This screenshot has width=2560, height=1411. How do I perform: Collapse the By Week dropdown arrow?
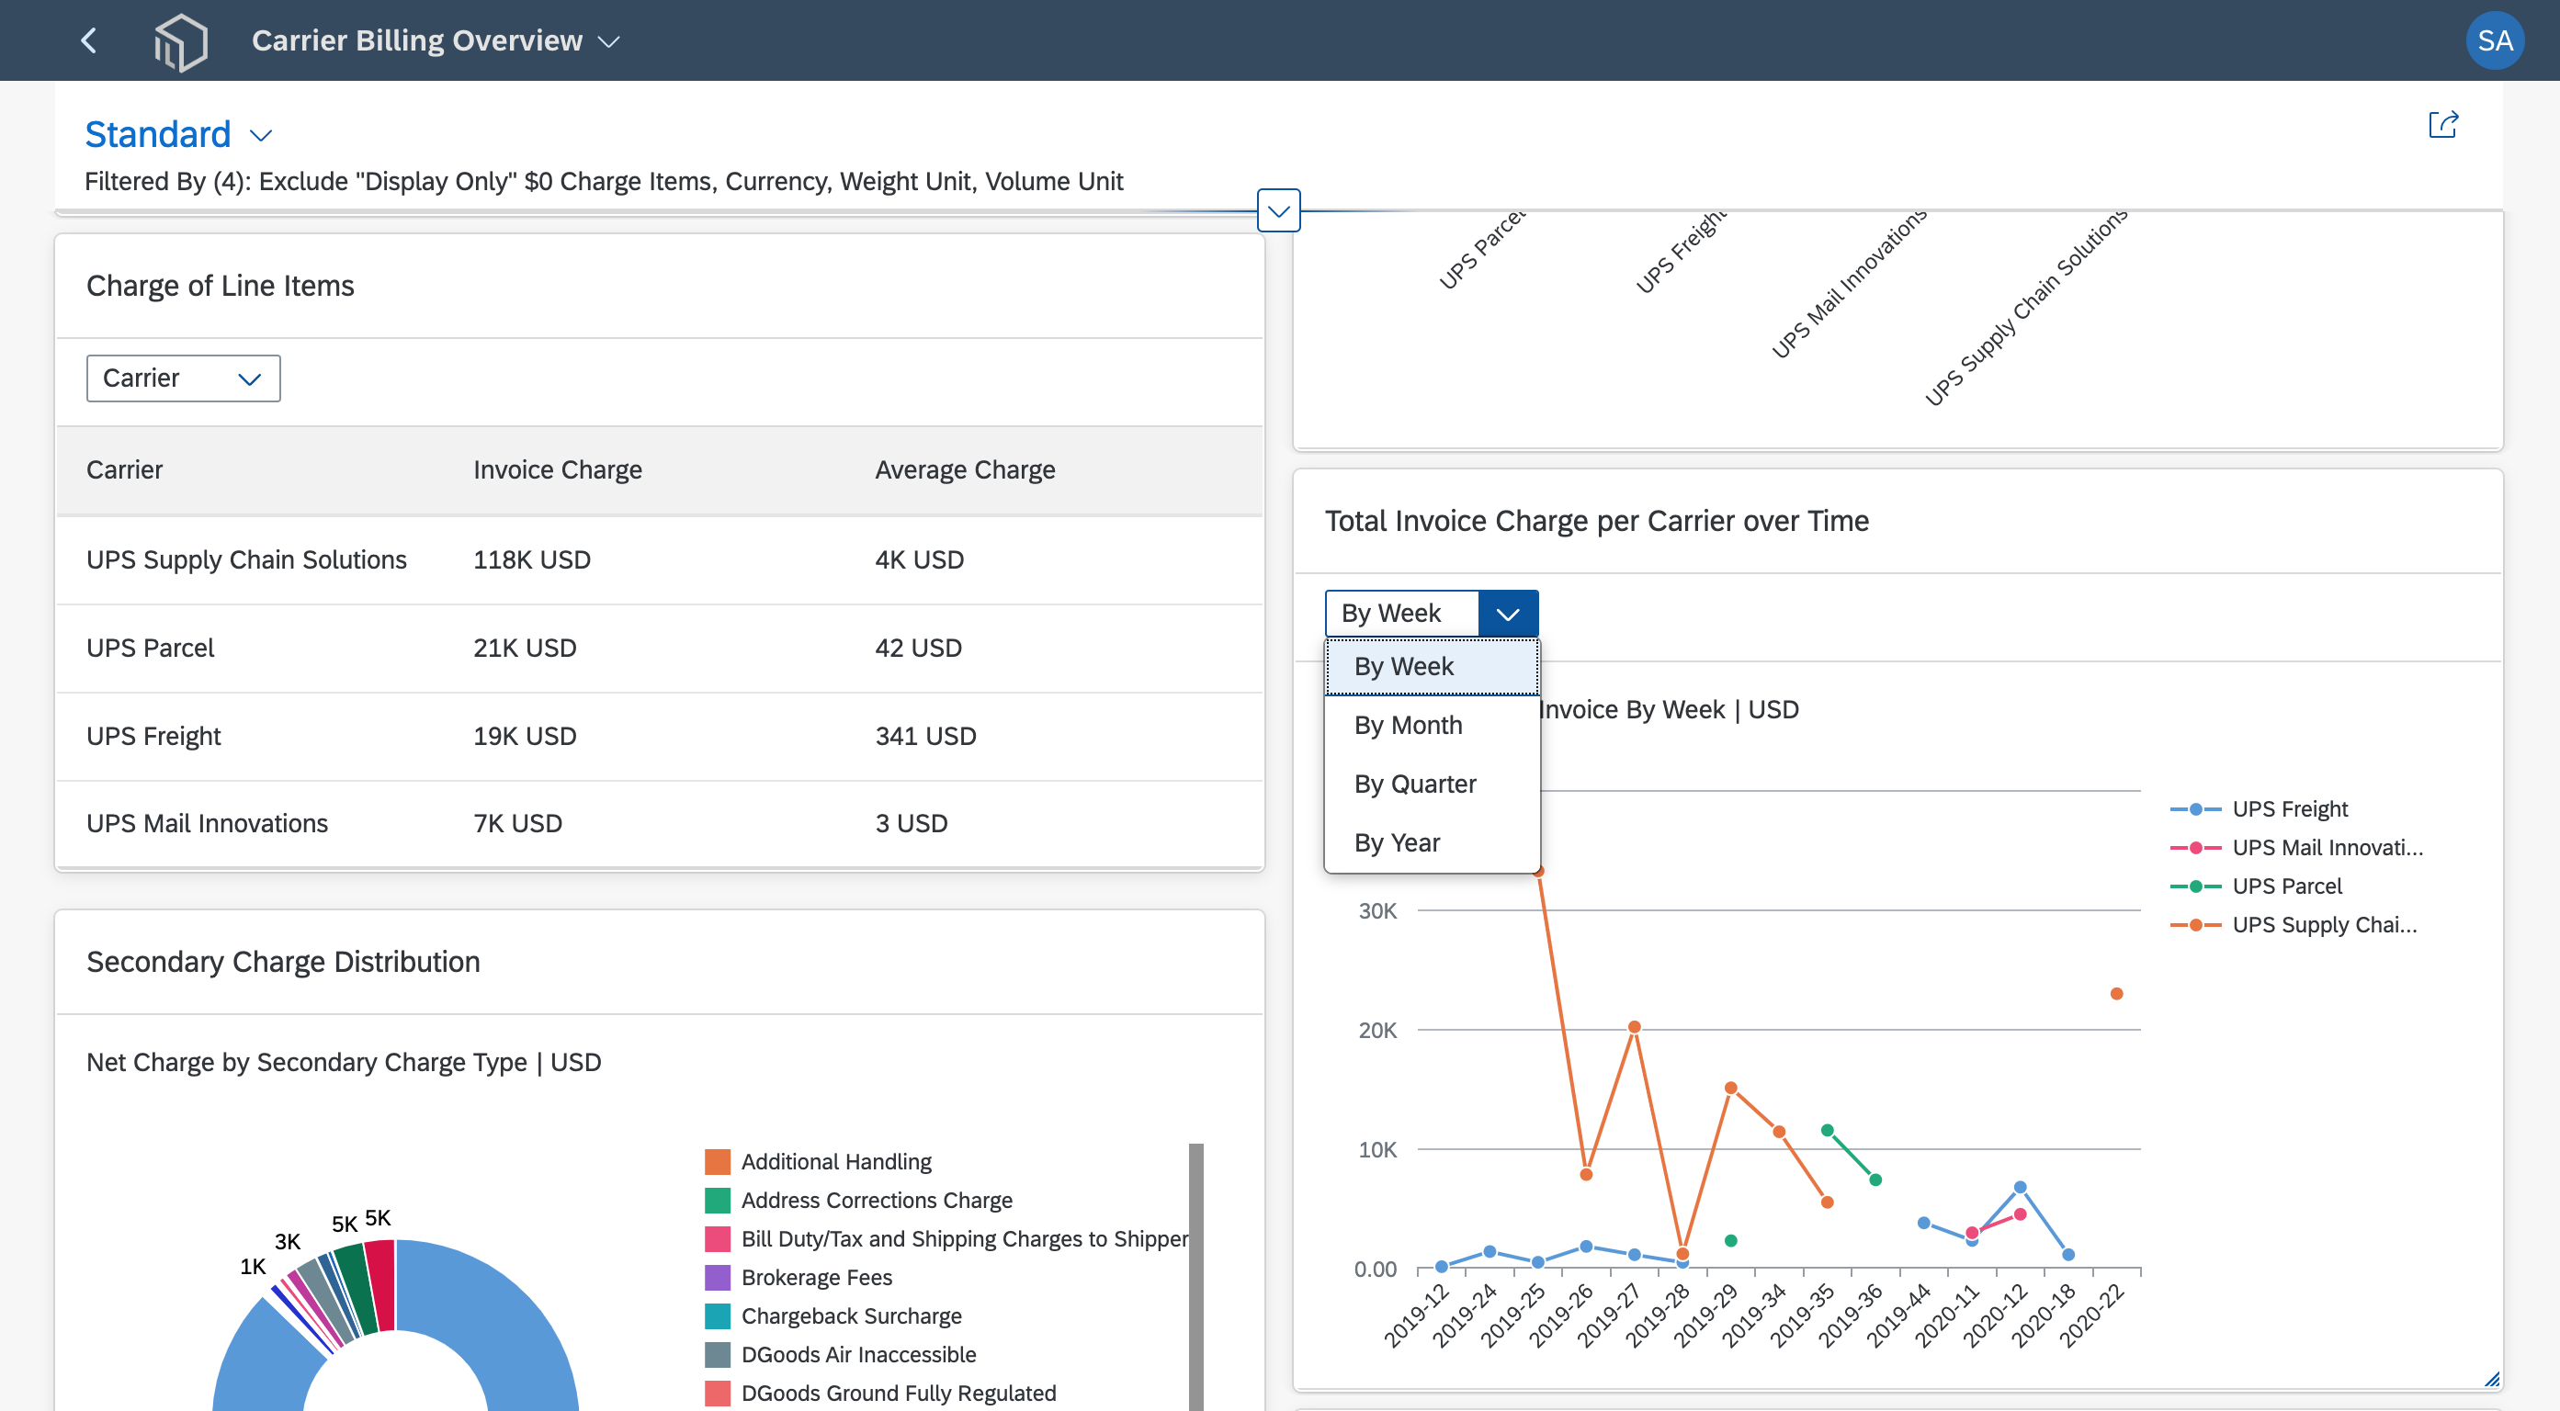(x=1508, y=613)
